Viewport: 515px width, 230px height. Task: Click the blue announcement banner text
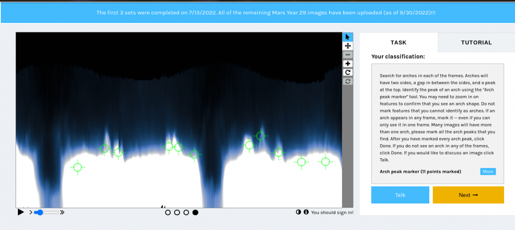[x=266, y=12]
